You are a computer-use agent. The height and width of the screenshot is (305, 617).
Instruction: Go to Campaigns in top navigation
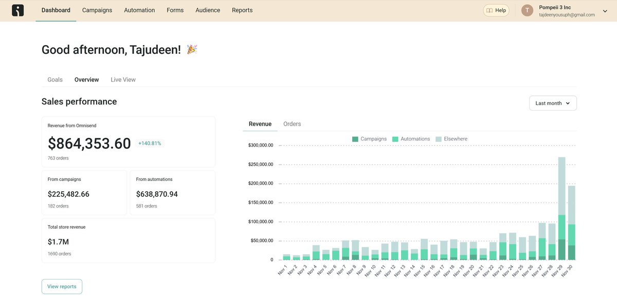[x=97, y=10]
